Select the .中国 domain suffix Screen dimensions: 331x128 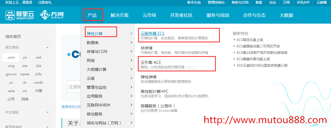(x=38, y=91)
